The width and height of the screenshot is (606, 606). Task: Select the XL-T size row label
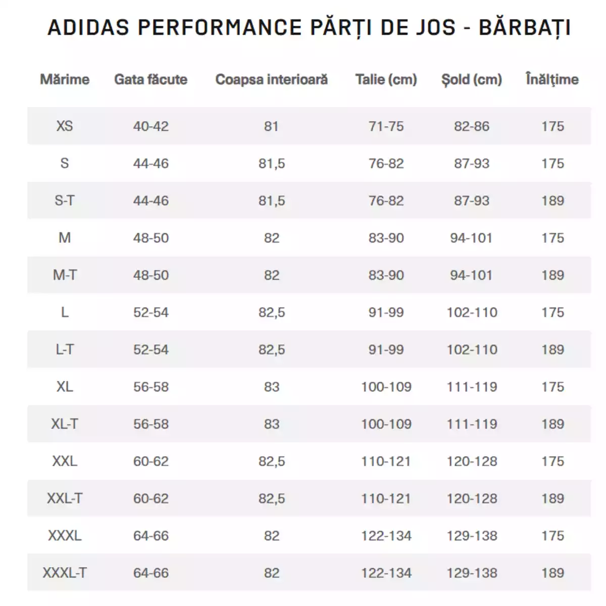pos(65,424)
